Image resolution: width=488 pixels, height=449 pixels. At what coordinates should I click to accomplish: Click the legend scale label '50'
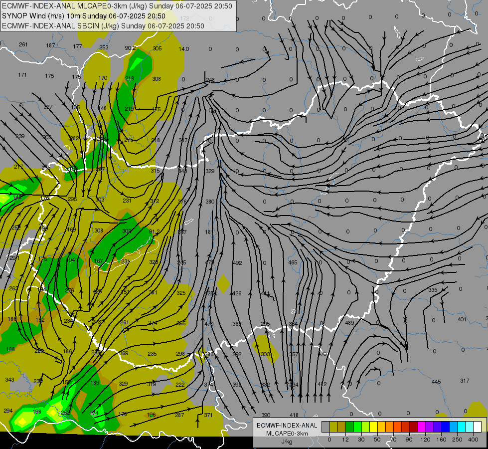pyautogui.click(x=377, y=440)
